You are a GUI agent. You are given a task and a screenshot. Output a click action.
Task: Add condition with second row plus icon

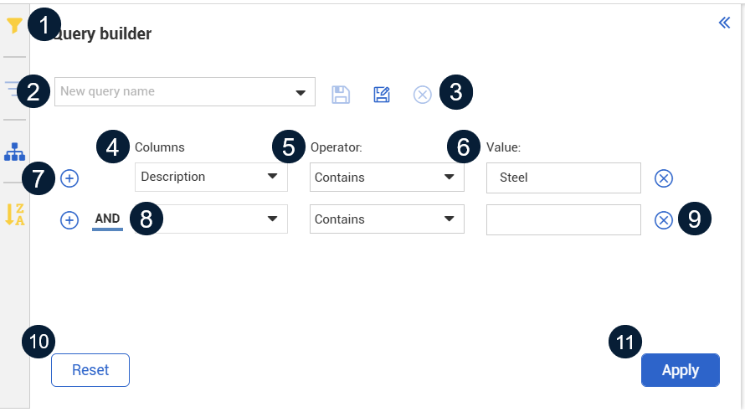tap(70, 220)
